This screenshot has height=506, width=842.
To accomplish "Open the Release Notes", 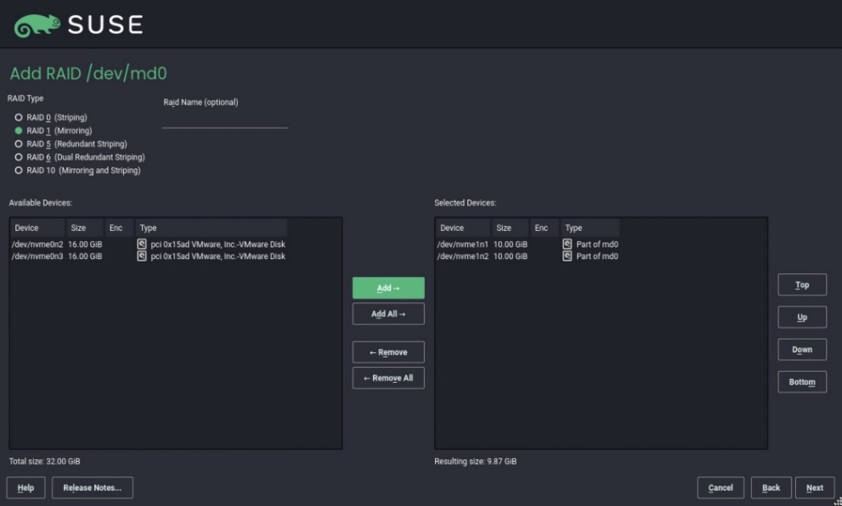I will (92, 487).
